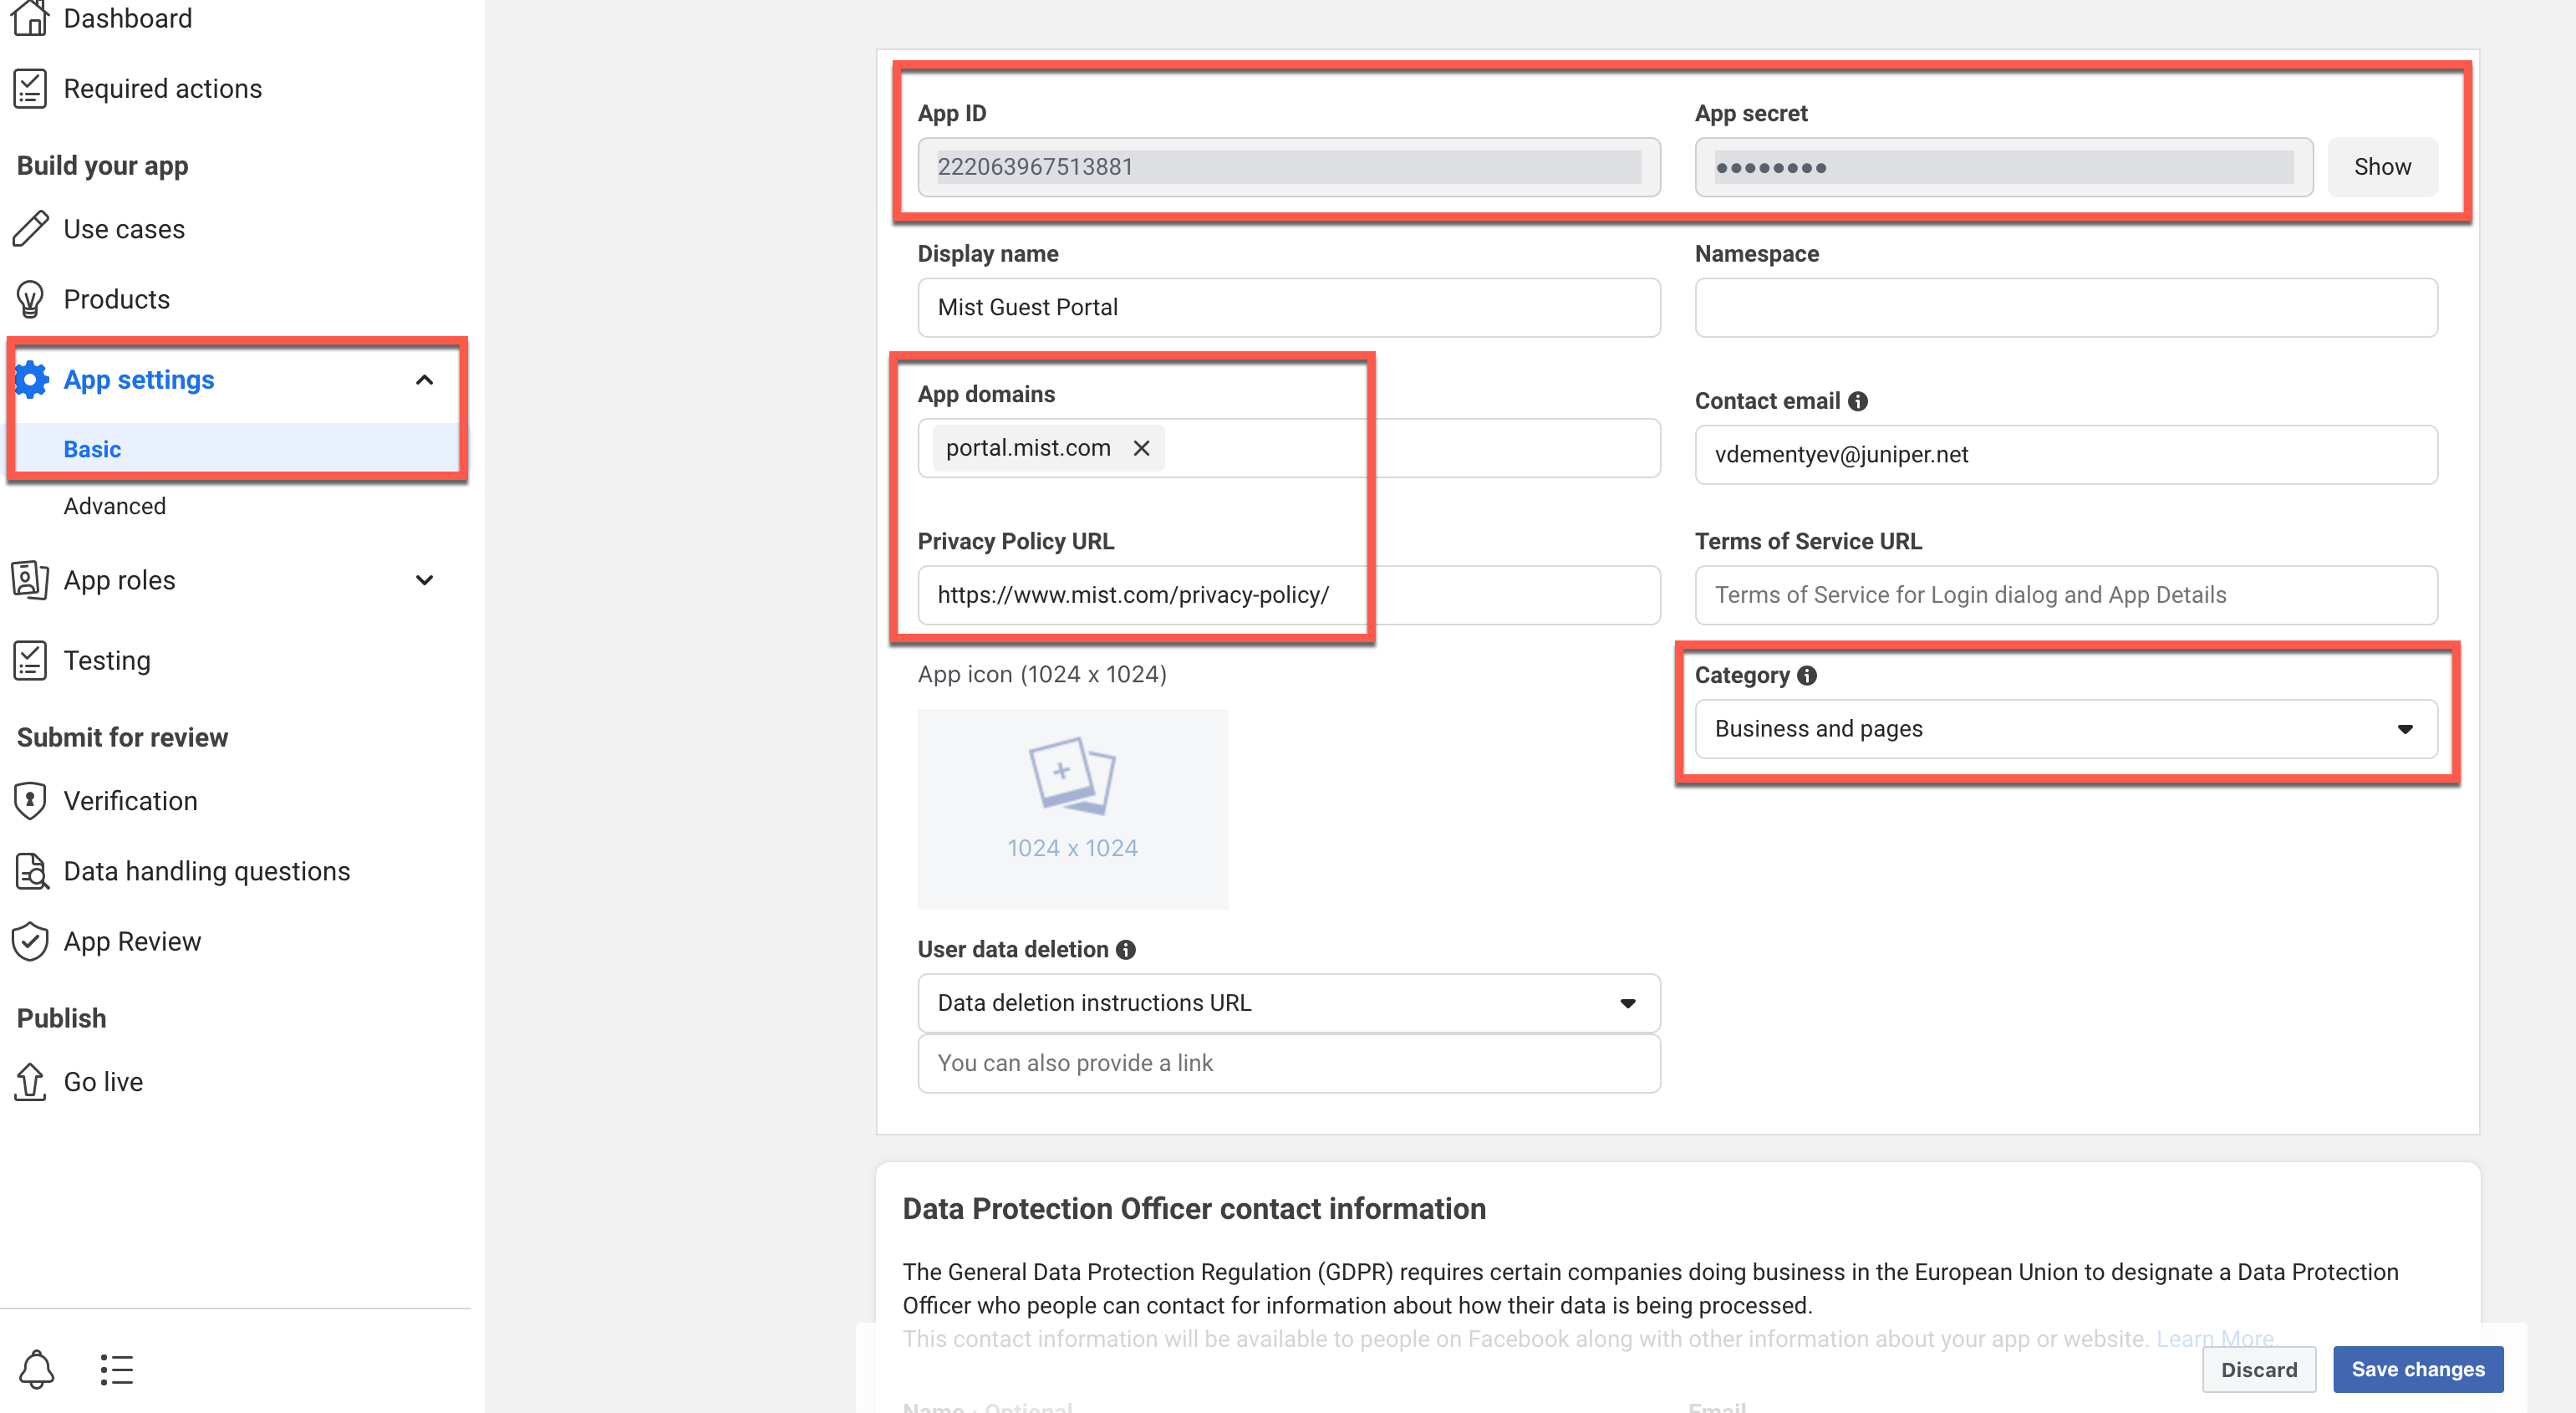The image size is (2576, 1413).
Task: Collapse the App settings section chevron
Action: click(x=424, y=380)
